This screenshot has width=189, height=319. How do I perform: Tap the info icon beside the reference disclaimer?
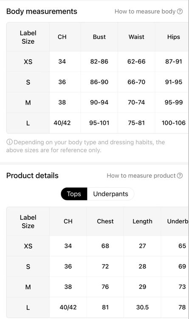click(9, 142)
